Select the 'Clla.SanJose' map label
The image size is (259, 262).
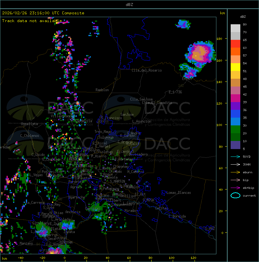pyautogui.click(x=141, y=99)
